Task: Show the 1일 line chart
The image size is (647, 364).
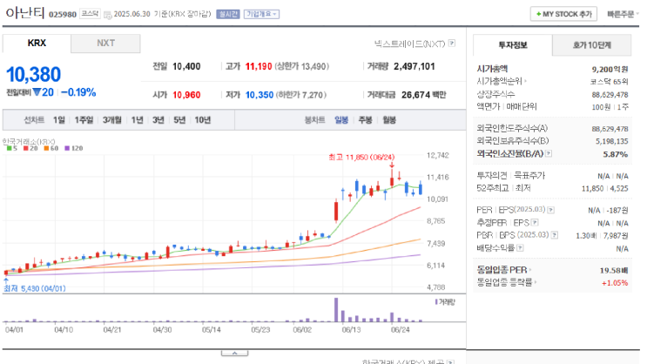Action: point(59,120)
